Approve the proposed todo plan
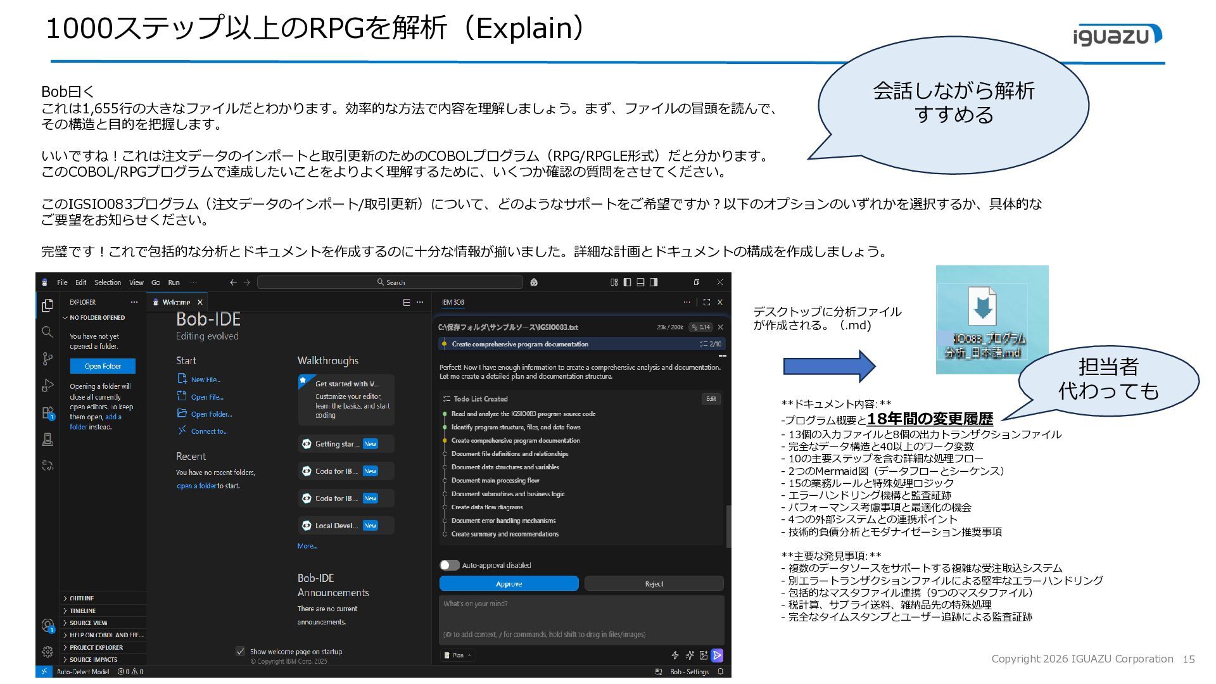 pyautogui.click(x=509, y=584)
